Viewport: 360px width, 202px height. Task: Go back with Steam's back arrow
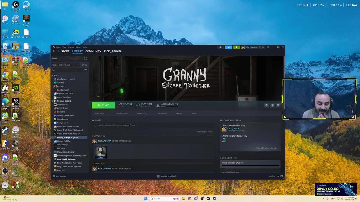[x=54, y=51]
